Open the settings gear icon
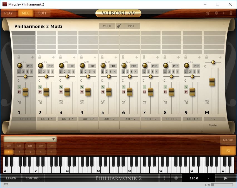This screenshot has width=237, height=188. coord(216,13)
